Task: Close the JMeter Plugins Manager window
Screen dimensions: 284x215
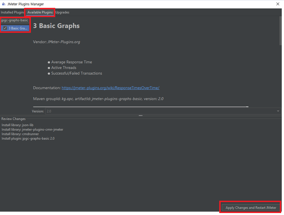Action: (x=278, y=4)
